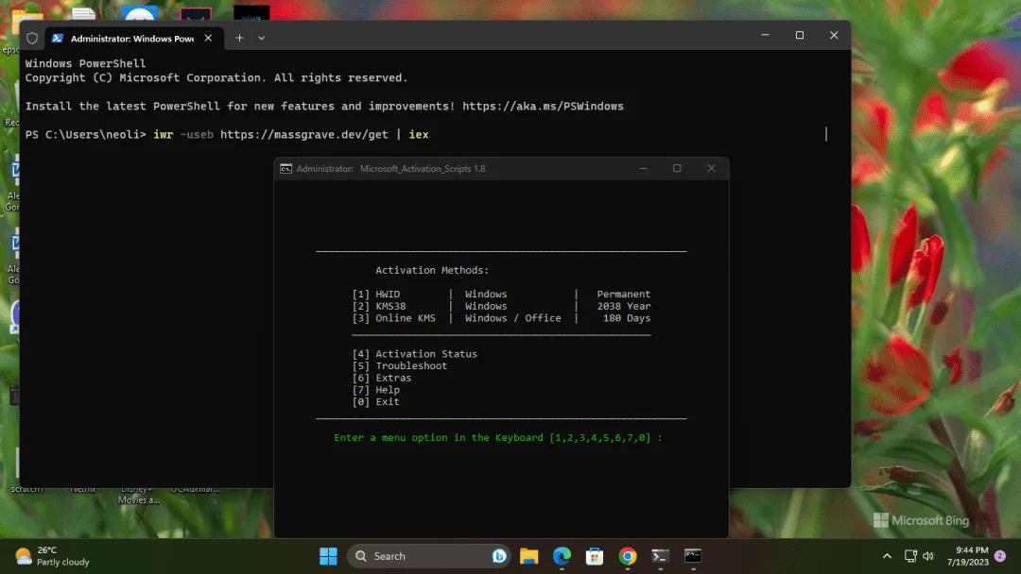
Task: Click the taskbar Search box
Action: coord(429,556)
